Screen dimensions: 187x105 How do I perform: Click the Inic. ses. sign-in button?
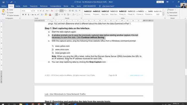tap(160, 2)
